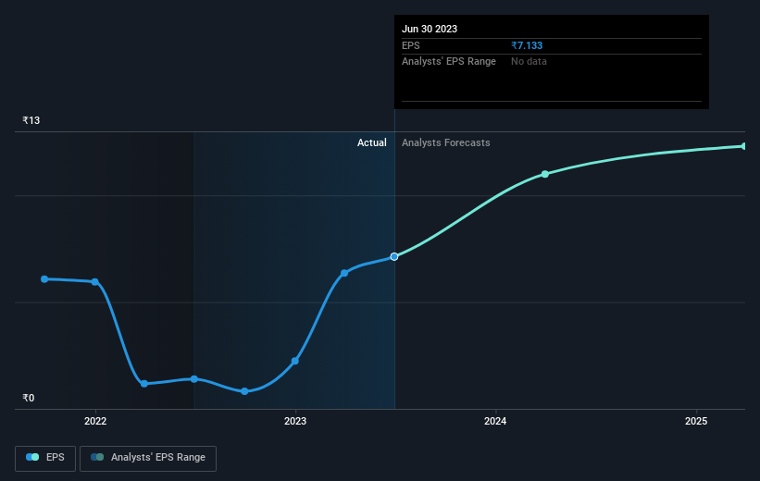
Task: Click the 'Analysts' EPS Range' row label in tooltip
Action: [x=449, y=62]
